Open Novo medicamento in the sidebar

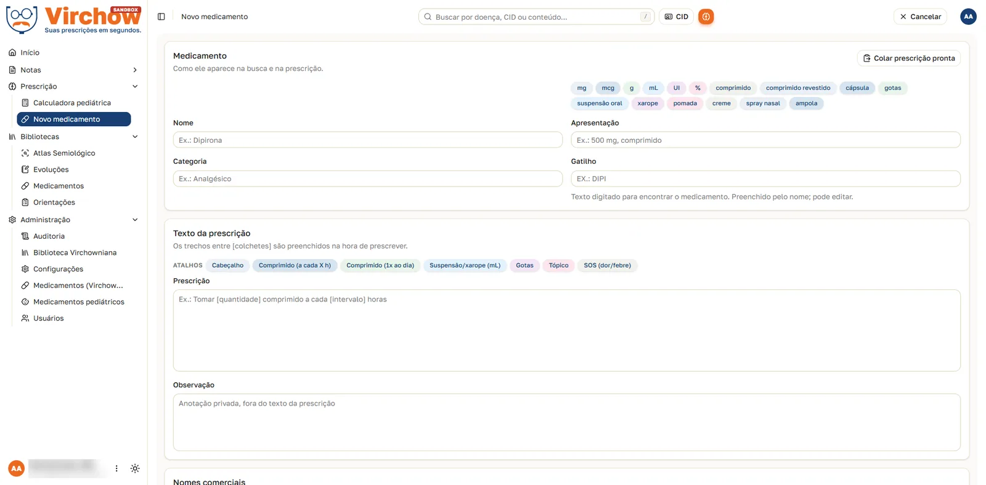point(74,119)
